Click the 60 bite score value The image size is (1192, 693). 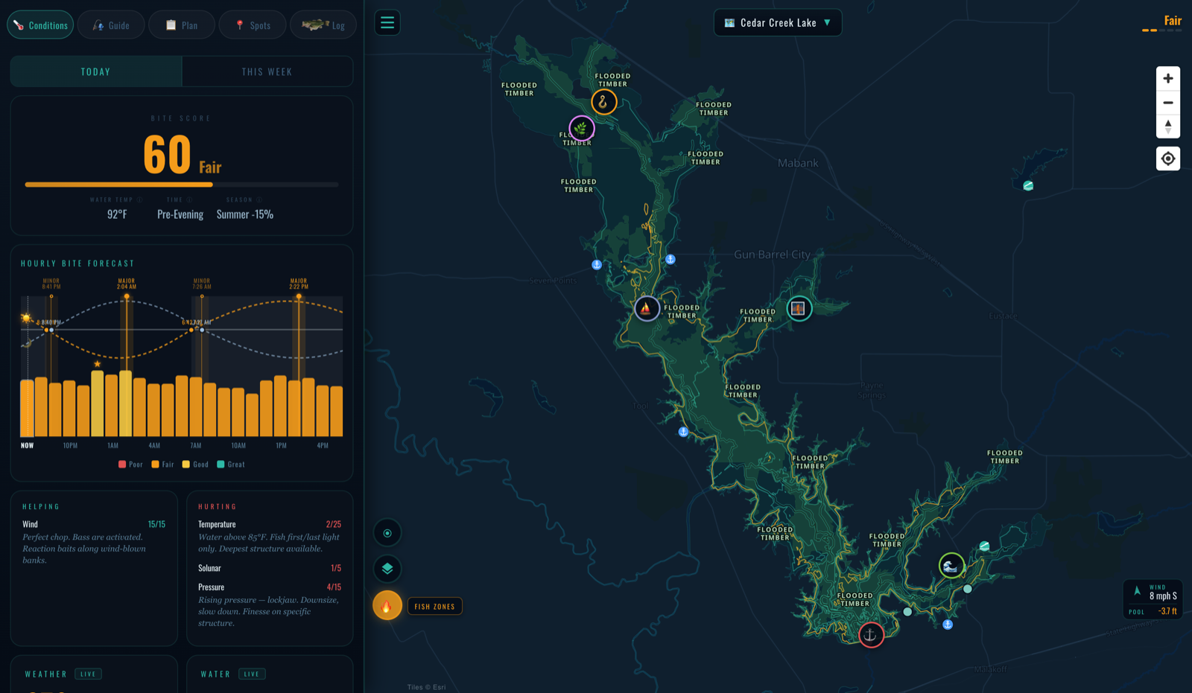coord(167,155)
